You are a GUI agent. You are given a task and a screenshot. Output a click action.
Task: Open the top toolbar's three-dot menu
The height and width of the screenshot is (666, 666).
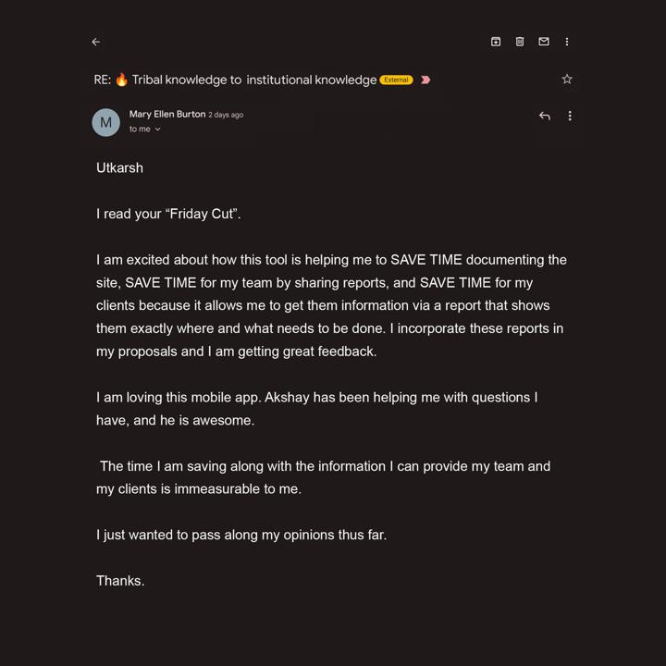[567, 42]
